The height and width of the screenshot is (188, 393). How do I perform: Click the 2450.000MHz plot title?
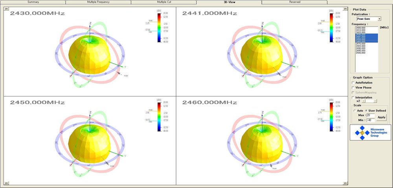click(x=37, y=102)
